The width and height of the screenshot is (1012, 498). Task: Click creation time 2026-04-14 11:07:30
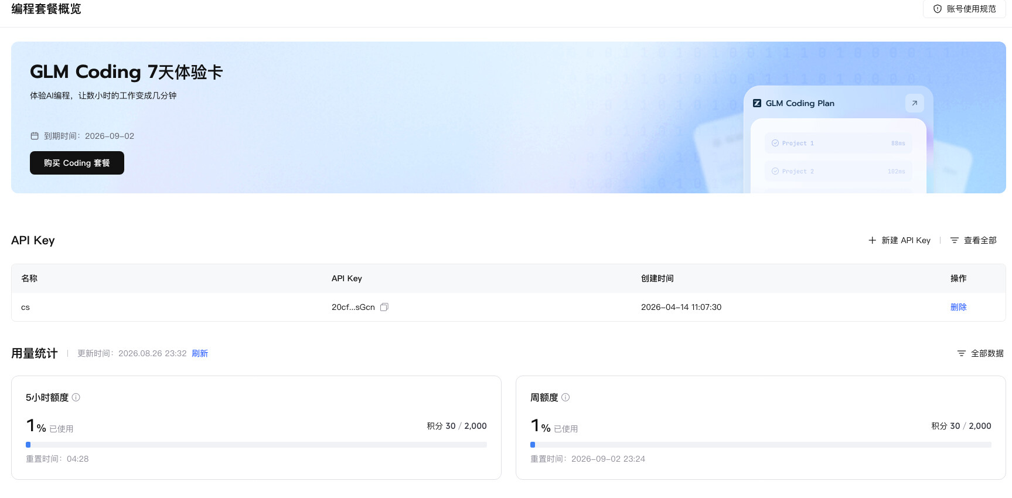[681, 307]
